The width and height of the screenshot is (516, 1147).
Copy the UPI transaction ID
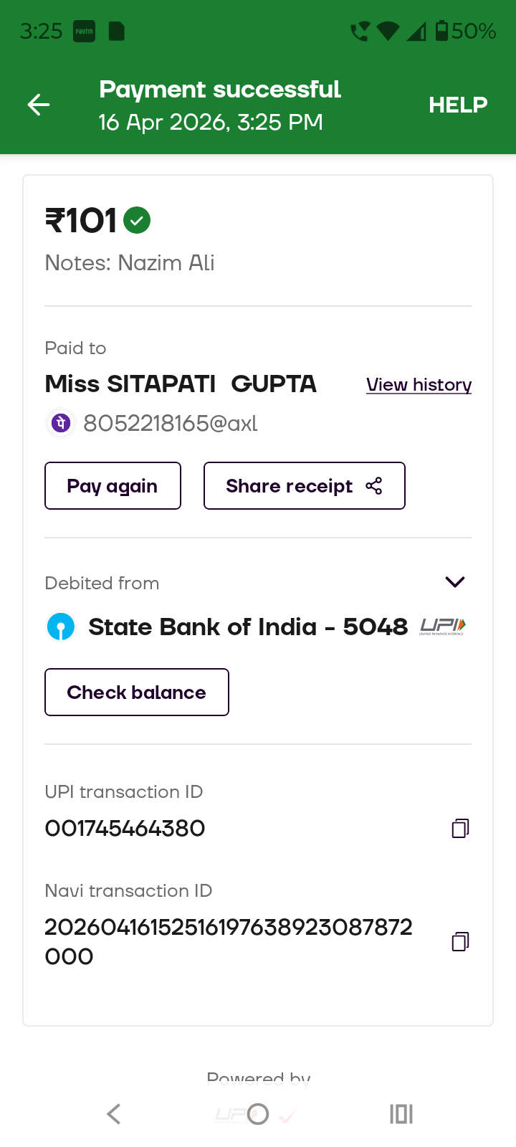[460, 829]
